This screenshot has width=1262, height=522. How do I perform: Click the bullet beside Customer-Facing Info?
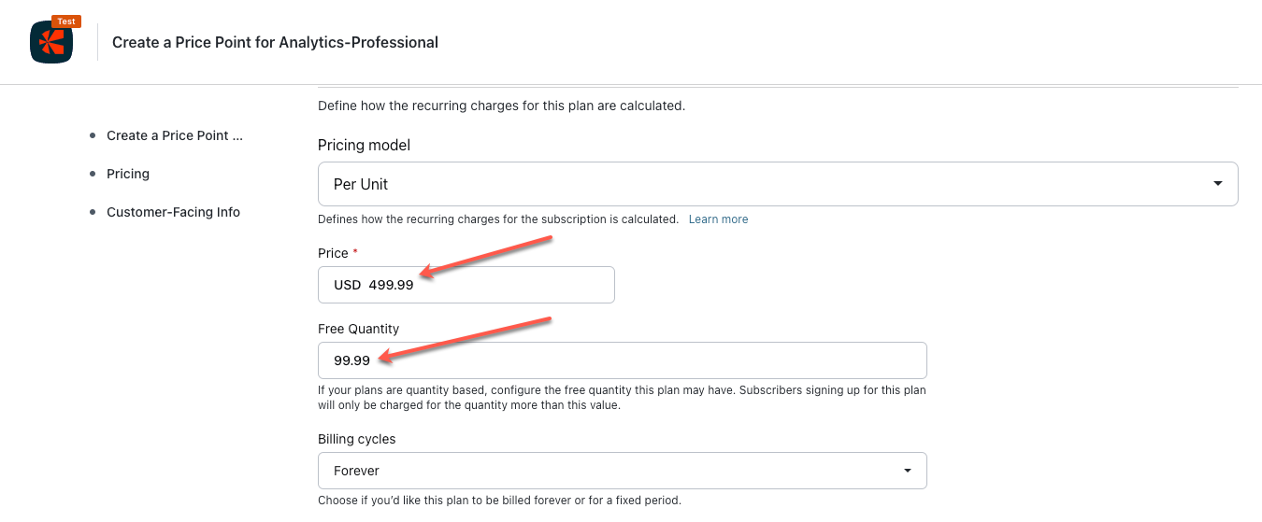(93, 212)
